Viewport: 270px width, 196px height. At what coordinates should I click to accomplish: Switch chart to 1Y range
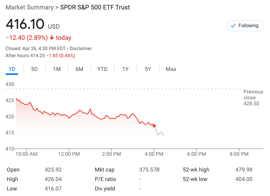click(x=125, y=69)
